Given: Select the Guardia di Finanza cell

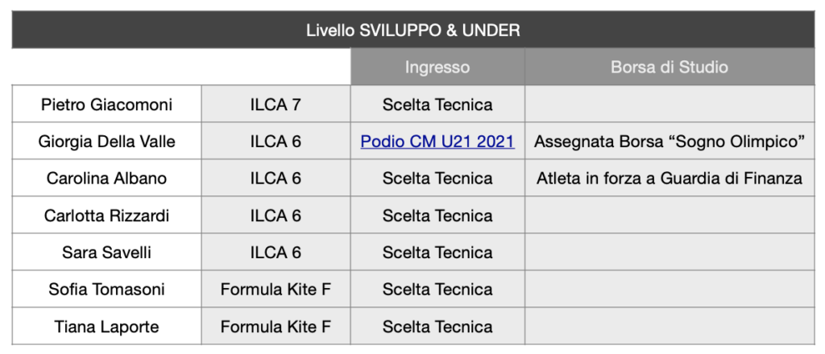Looking at the screenshot, I should 669,179.
